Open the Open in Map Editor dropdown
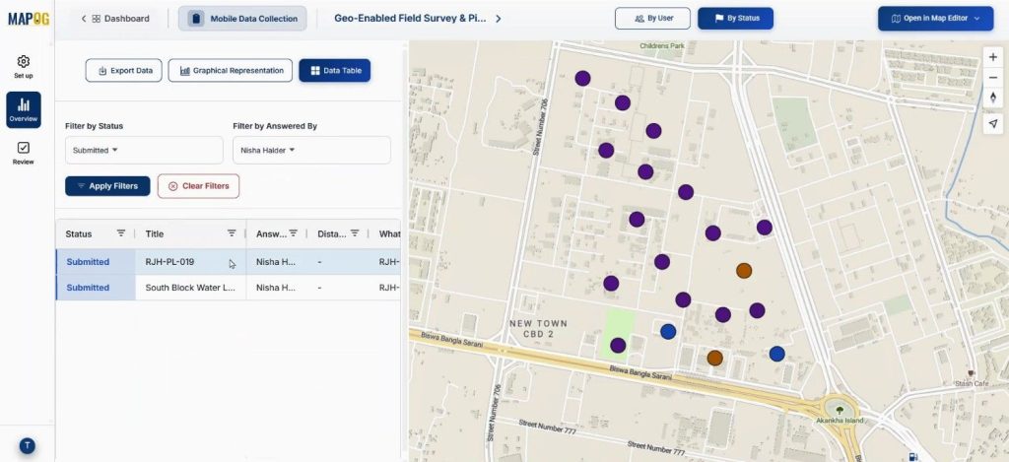Screen dimensions: 1009x462 (x=934, y=19)
